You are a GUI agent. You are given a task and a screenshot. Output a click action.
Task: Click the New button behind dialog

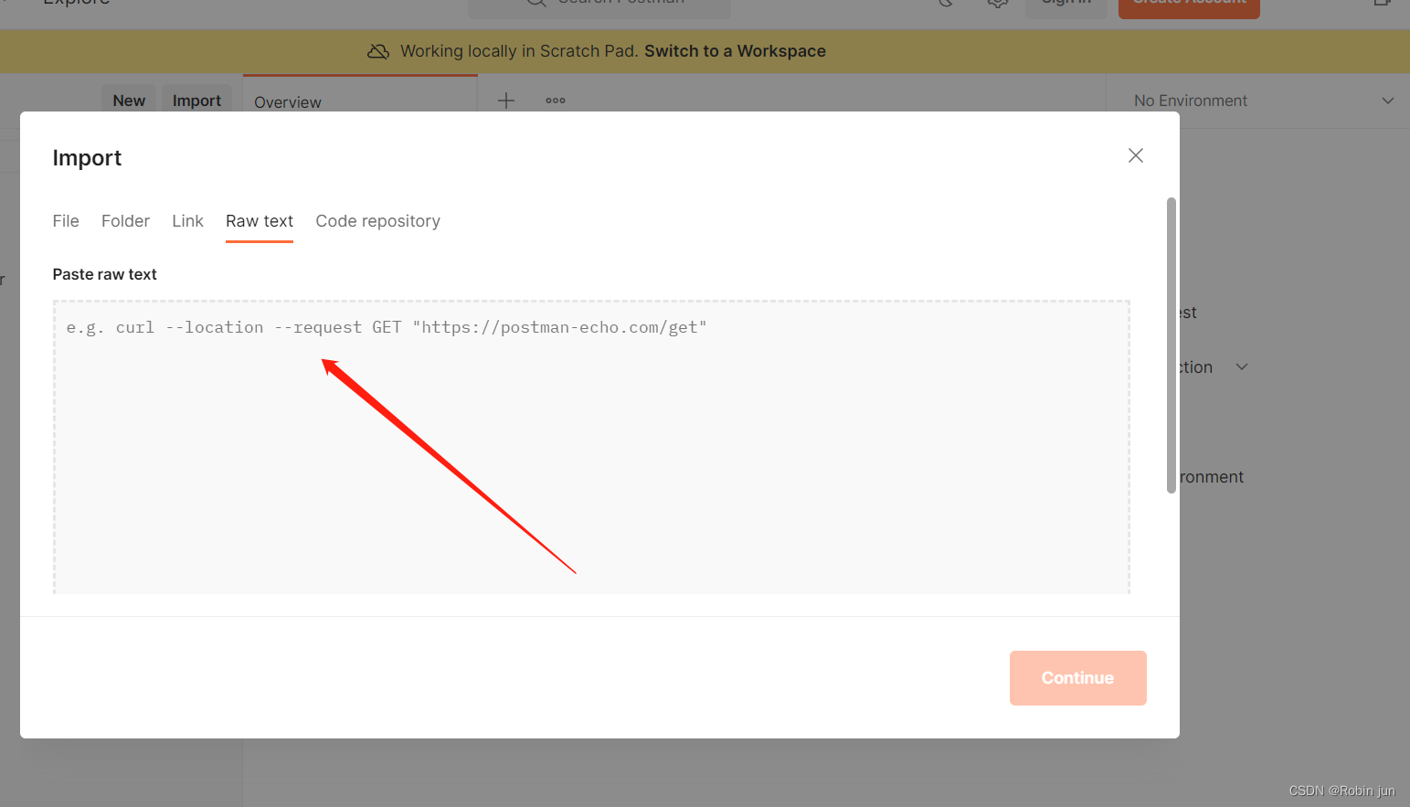129,101
